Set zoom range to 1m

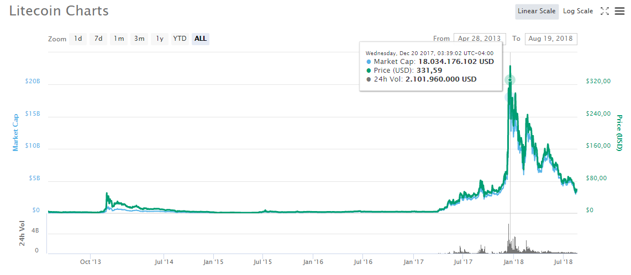tap(119, 39)
